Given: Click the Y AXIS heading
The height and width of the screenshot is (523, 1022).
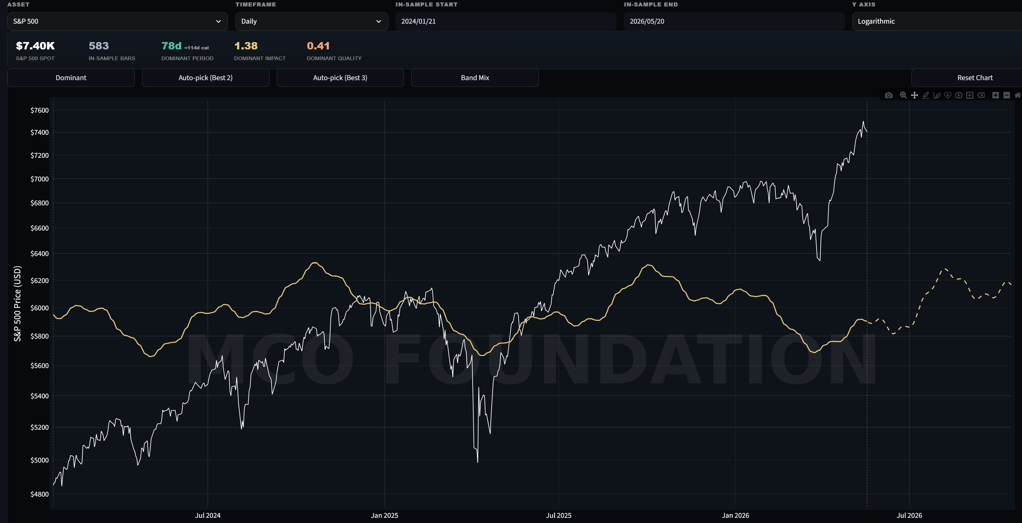Looking at the screenshot, I should tap(863, 4).
